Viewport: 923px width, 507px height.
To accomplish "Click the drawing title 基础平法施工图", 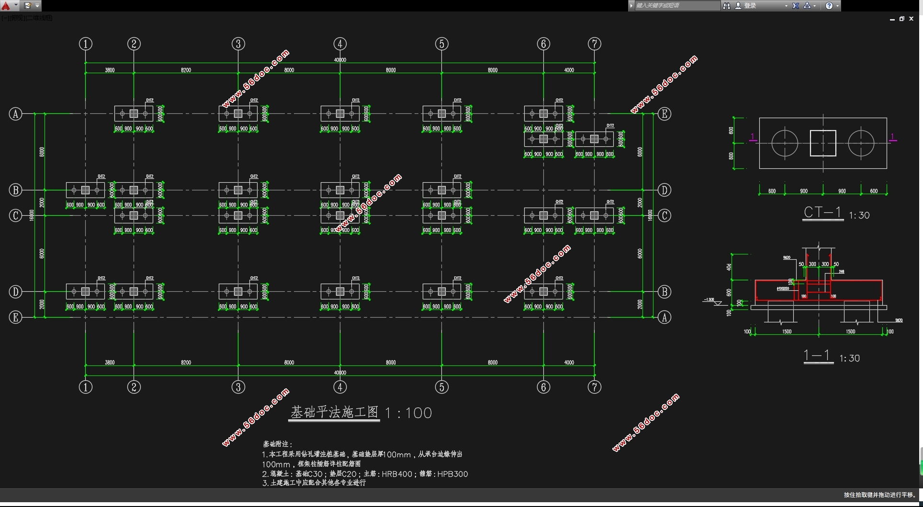I will point(334,412).
